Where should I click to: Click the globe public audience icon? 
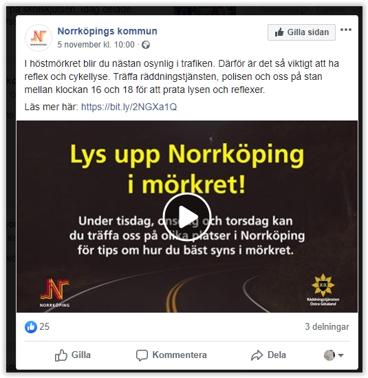(x=146, y=45)
